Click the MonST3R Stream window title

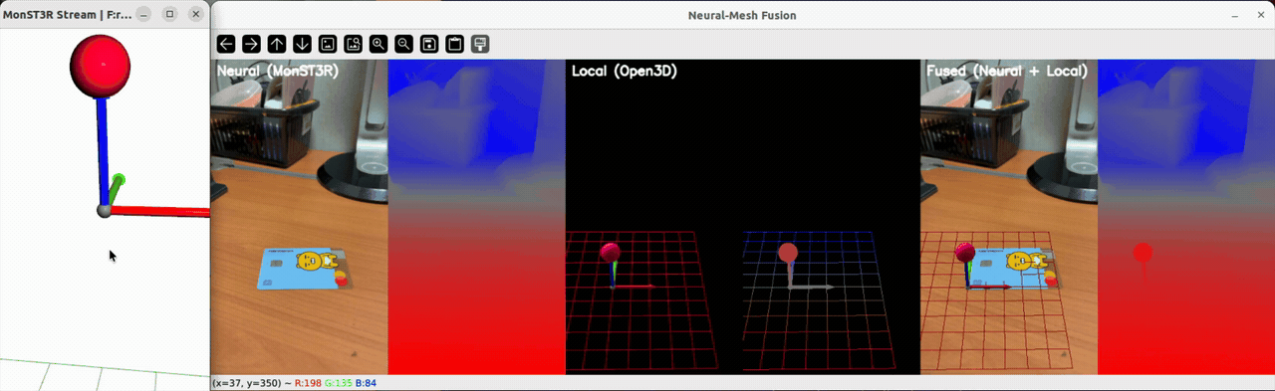(68, 15)
